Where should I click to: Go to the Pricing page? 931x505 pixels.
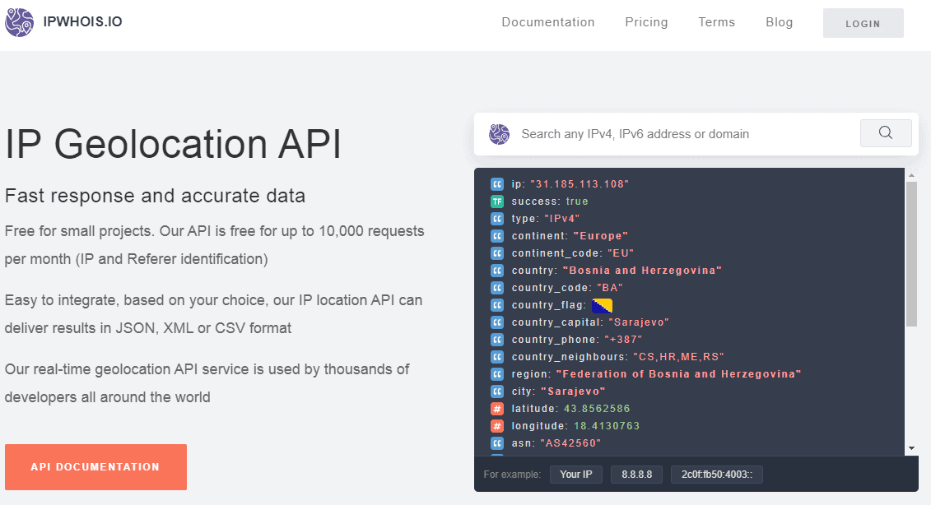coord(646,22)
